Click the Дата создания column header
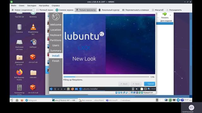202x113 pixels. tap(166, 21)
